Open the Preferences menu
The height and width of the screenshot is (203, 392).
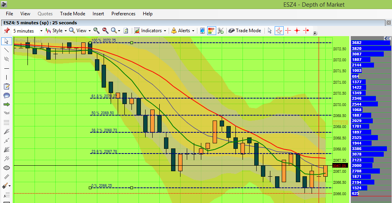pyautogui.click(x=123, y=14)
